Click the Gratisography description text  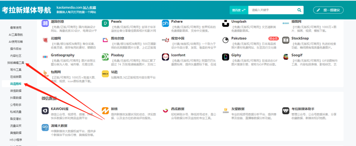[73, 62]
